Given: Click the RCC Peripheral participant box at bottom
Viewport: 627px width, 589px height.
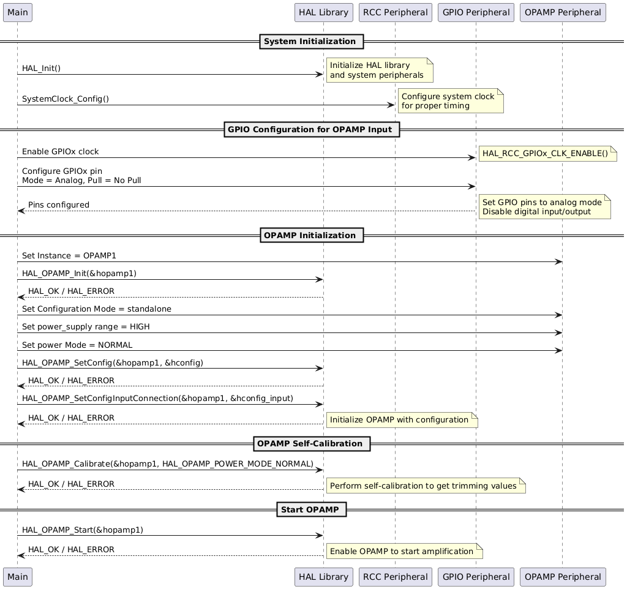Looking at the screenshot, I should tap(395, 577).
